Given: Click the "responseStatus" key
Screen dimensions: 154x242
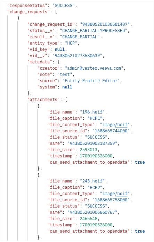Looking at the screenshot, I should tap(27, 6).
